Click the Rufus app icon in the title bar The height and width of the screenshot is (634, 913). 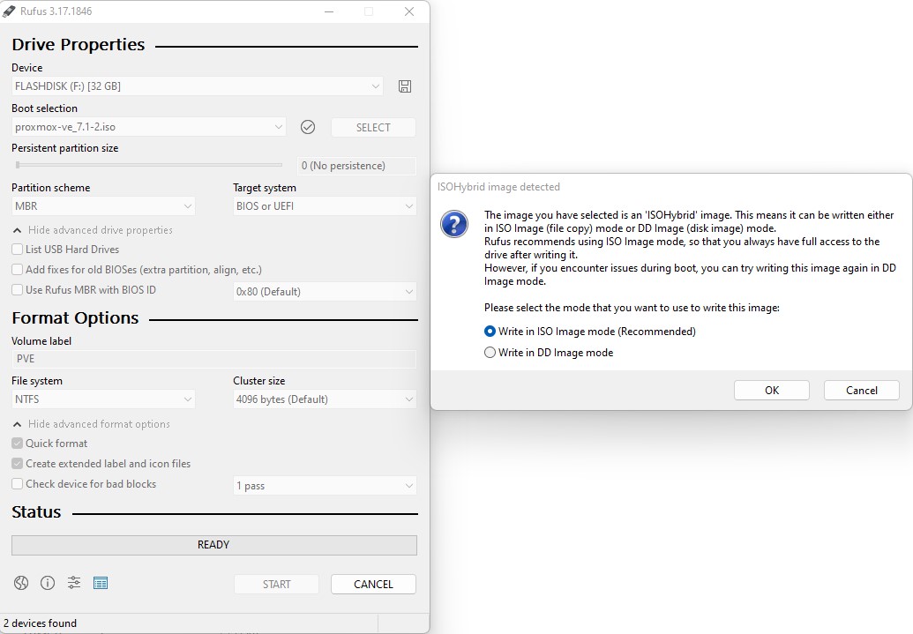coord(9,11)
